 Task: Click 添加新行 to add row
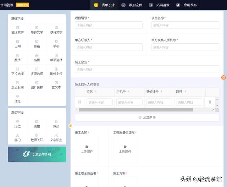[147, 117]
